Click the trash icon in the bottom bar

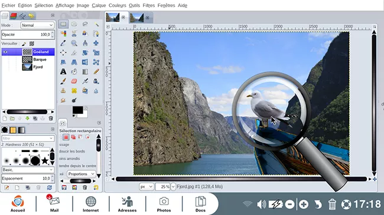click(x=332, y=204)
